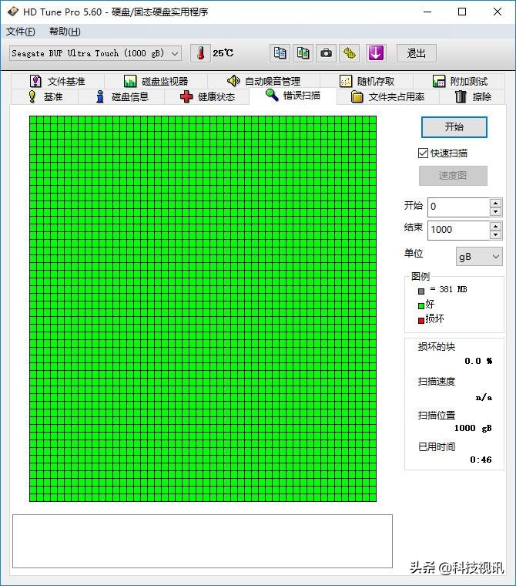Switch to the 基准 tab
Image resolution: width=516 pixels, height=586 pixels.
pos(45,97)
